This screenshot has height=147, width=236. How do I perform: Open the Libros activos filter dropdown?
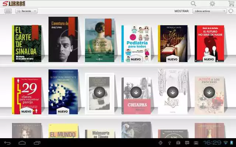point(209,11)
